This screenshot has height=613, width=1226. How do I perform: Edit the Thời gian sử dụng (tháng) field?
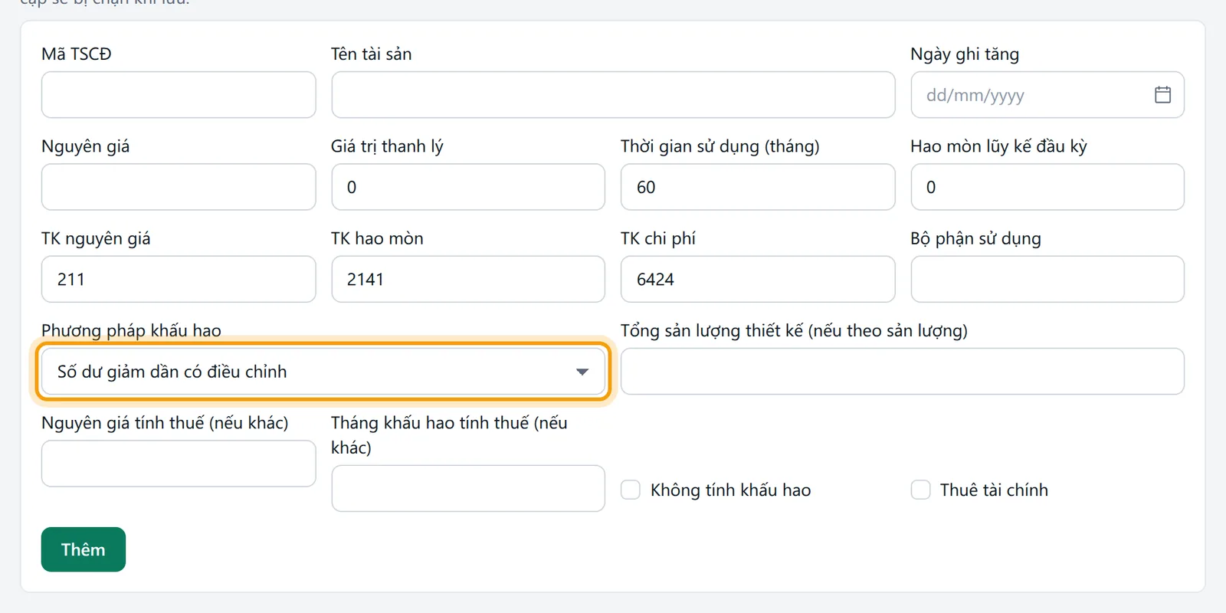click(758, 187)
